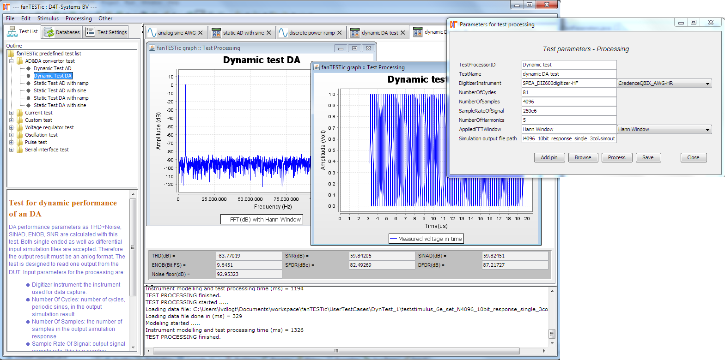Click the log panel horizontal scrollbar

tap(336, 351)
